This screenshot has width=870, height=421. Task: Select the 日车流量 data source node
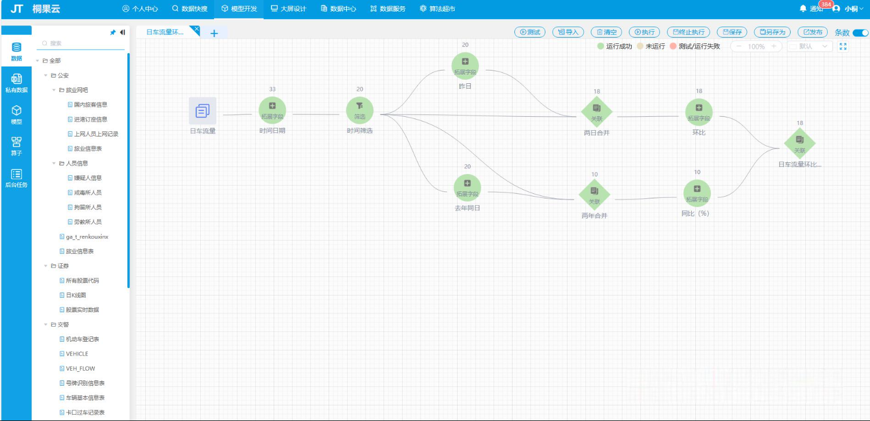[202, 111]
